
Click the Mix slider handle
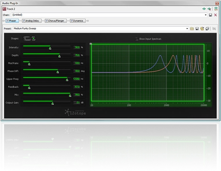coord(70,95)
